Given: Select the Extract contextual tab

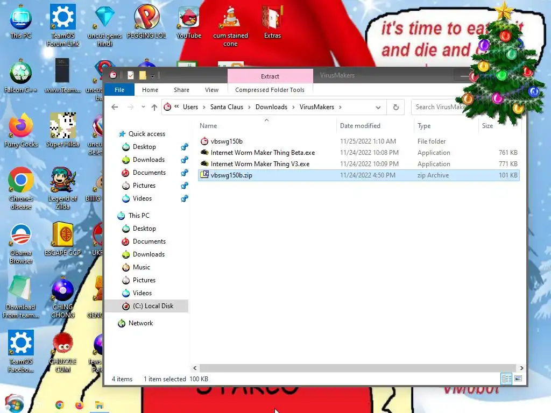Looking at the screenshot, I should pos(270,76).
